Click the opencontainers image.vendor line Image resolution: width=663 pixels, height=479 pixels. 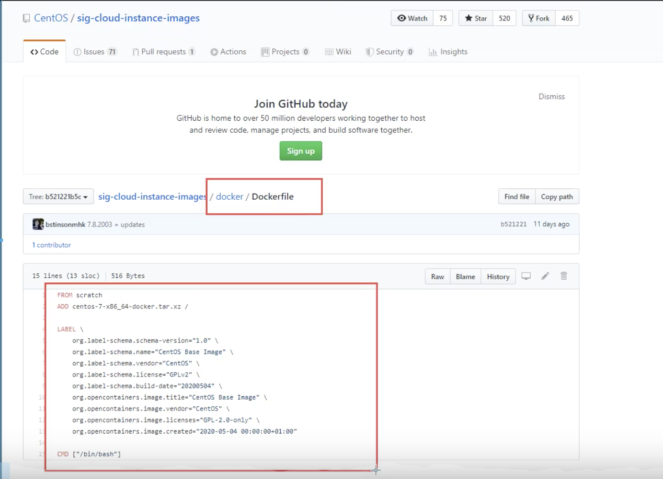(151, 409)
